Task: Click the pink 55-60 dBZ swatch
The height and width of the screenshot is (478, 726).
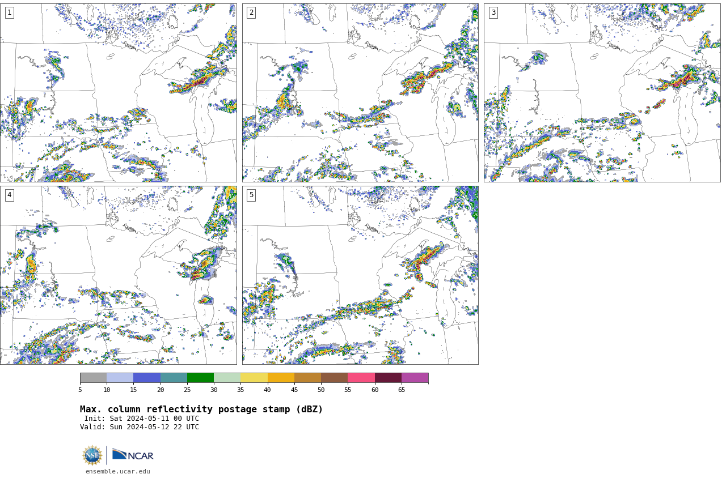Action: coord(361,378)
